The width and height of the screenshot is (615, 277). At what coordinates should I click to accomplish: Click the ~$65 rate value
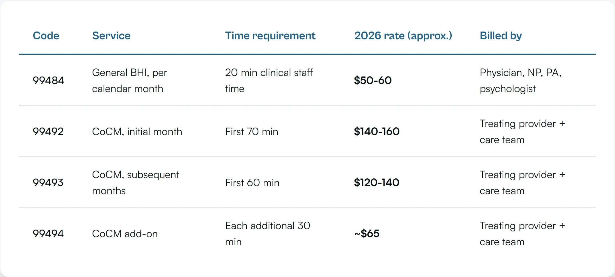coord(367,233)
